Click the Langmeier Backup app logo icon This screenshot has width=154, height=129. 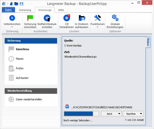coord(4,4)
